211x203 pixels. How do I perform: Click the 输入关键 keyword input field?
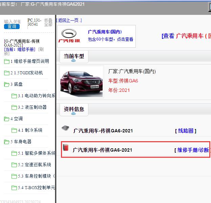pos(12,22)
